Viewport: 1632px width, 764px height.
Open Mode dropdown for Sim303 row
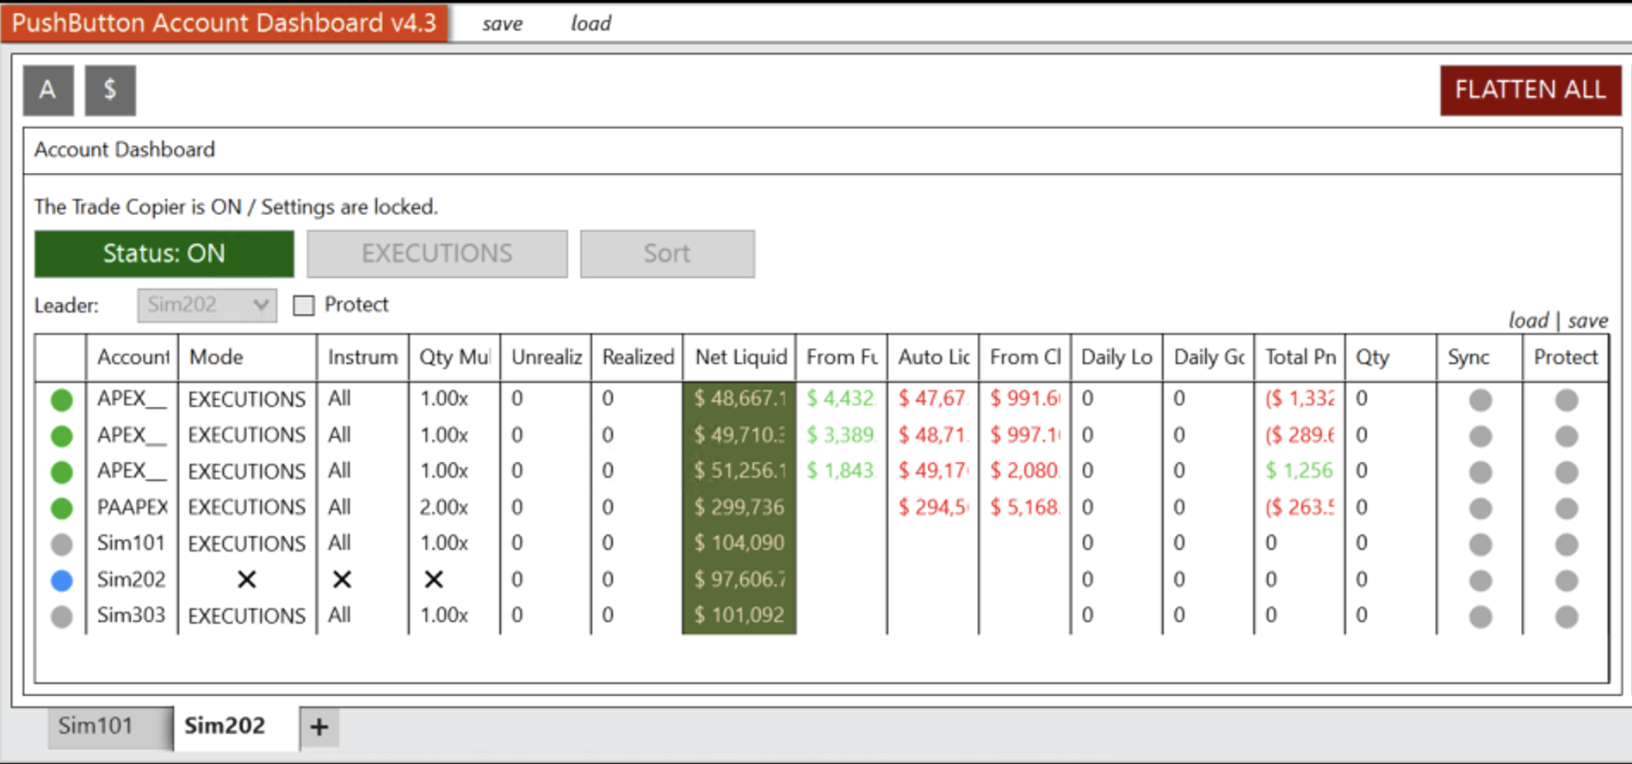click(x=247, y=616)
